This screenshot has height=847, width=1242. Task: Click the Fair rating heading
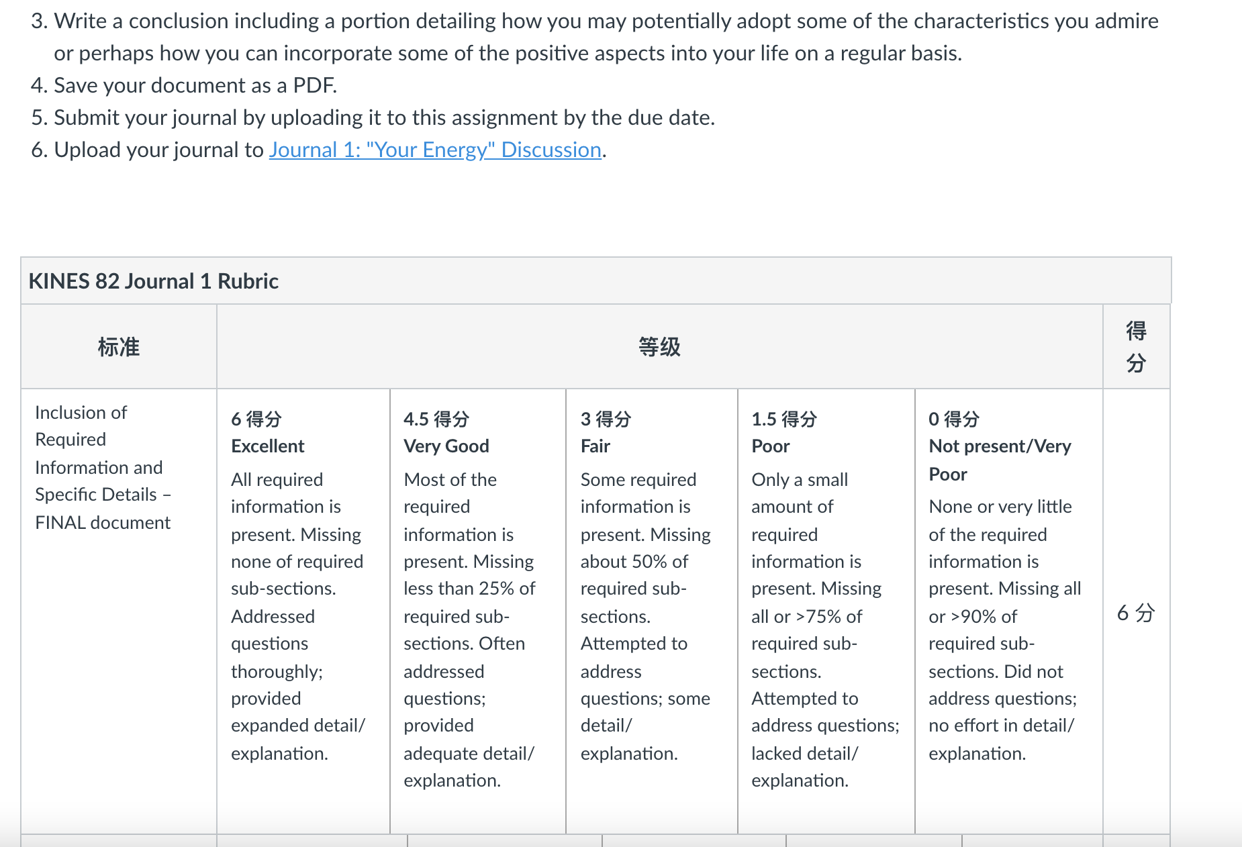point(595,446)
